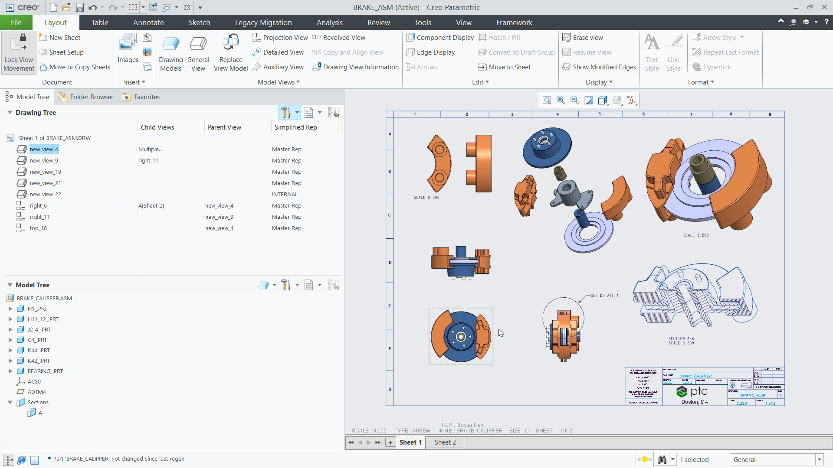The height and width of the screenshot is (468, 833).
Task: Zoom in using graphics toolbar
Action: coord(561,101)
